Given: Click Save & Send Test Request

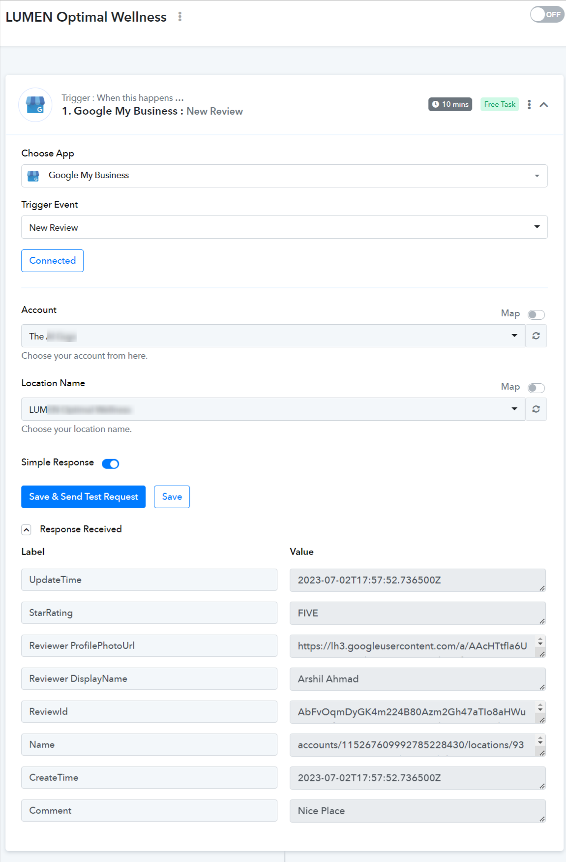Looking at the screenshot, I should (x=83, y=497).
